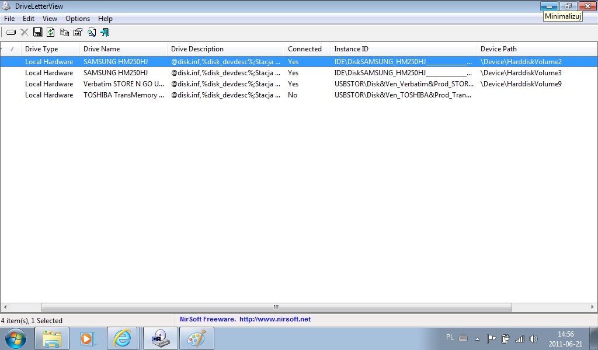
Task: Click the horizontal scrollbar thumb
Action: pyautogui.click(x=276, y=307)
